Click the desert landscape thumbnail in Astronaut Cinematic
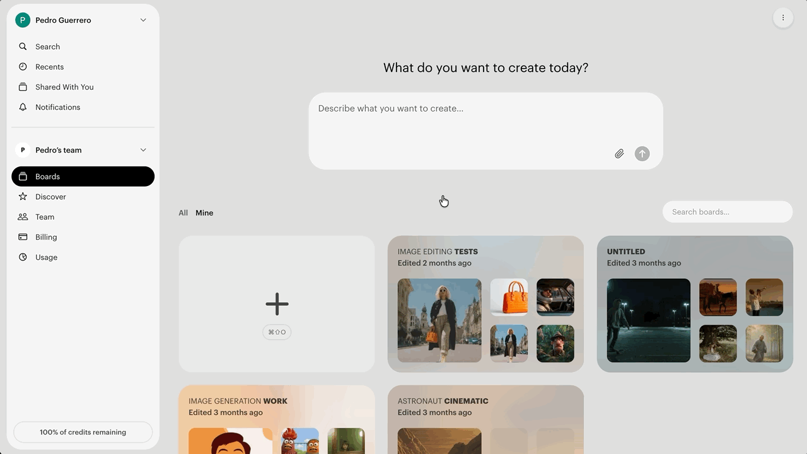This screenshot has height=454, width=807. [439, 441]
